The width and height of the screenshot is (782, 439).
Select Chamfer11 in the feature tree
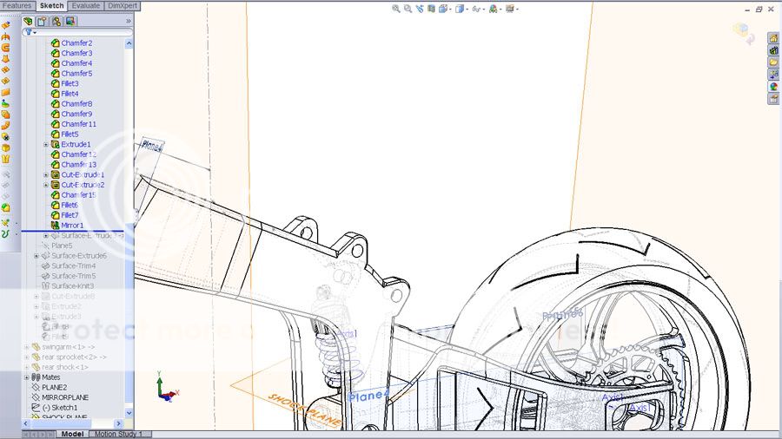click(78, 124)
